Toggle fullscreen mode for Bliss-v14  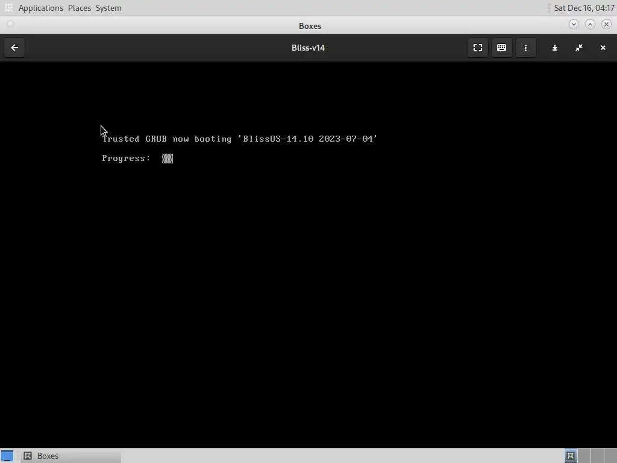click(x=478, y=48)
